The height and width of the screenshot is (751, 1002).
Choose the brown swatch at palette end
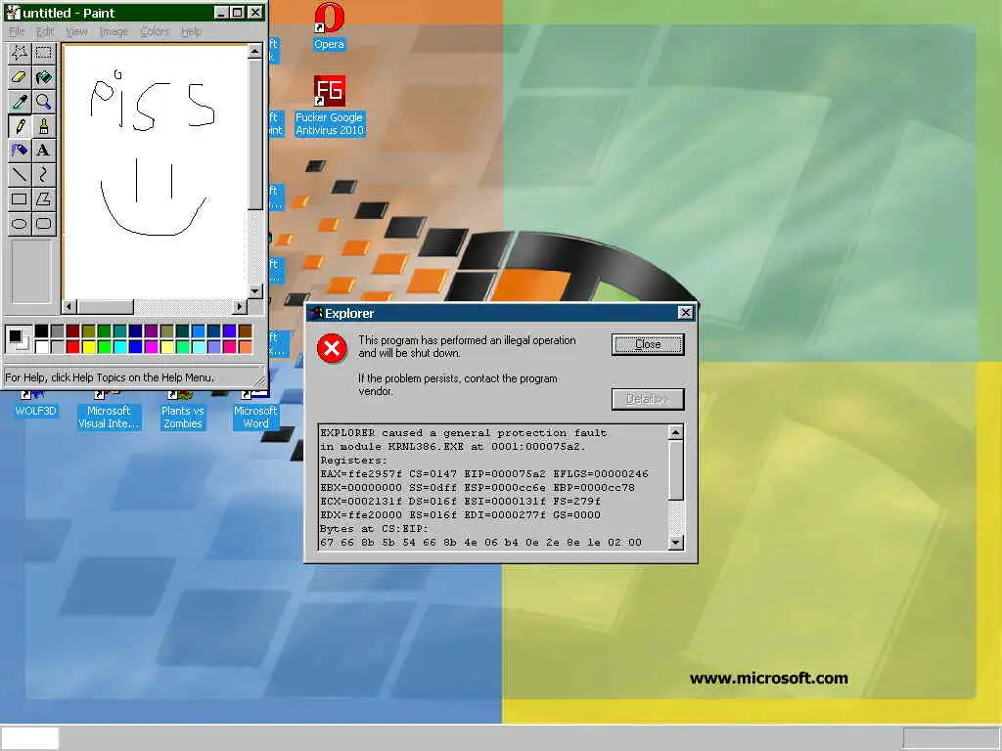pos(246,331)
